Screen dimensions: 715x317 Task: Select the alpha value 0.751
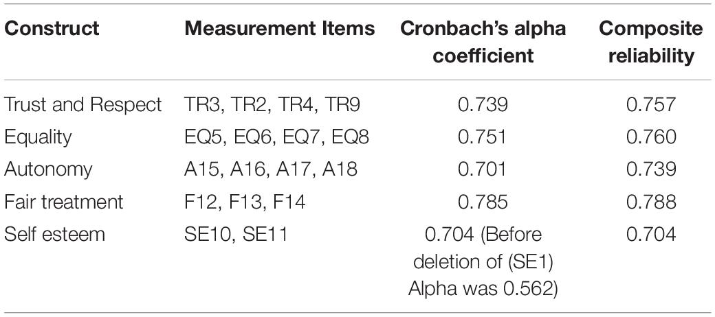tap(483, 137)
